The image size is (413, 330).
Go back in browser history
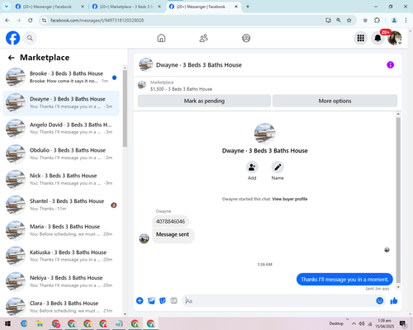point(7,20)
